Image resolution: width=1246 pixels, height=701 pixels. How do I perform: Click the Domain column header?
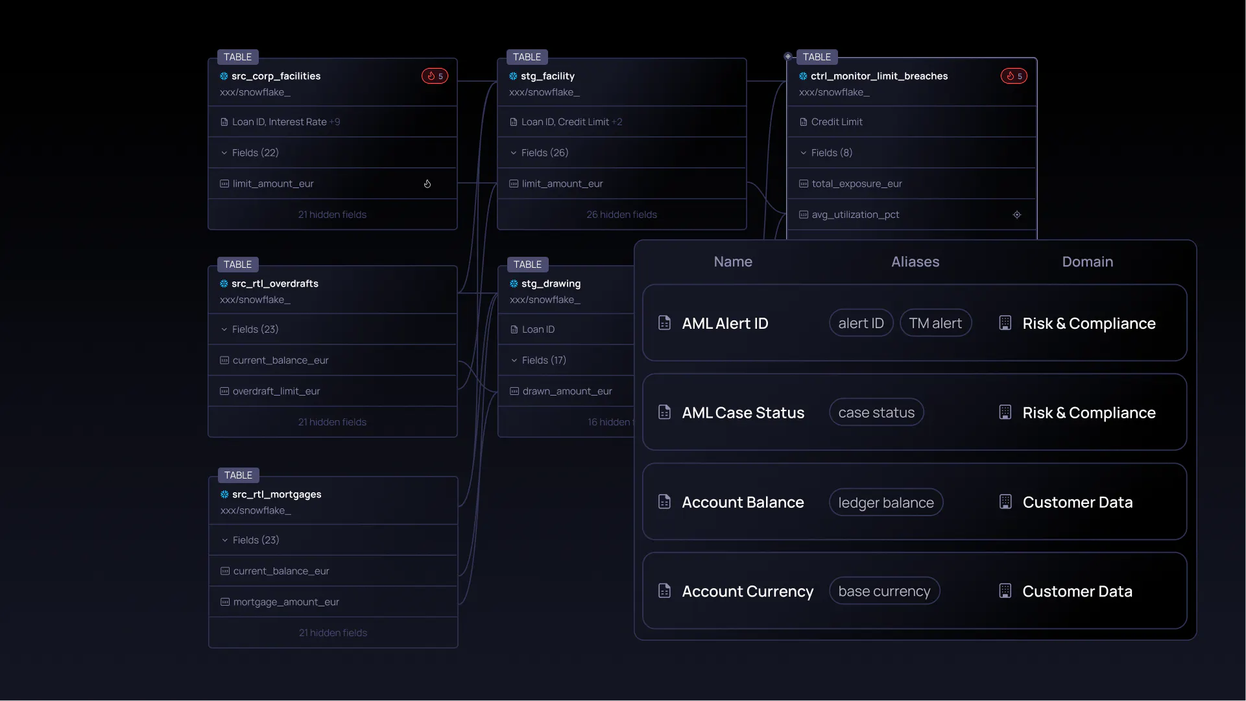point(1087,262)
